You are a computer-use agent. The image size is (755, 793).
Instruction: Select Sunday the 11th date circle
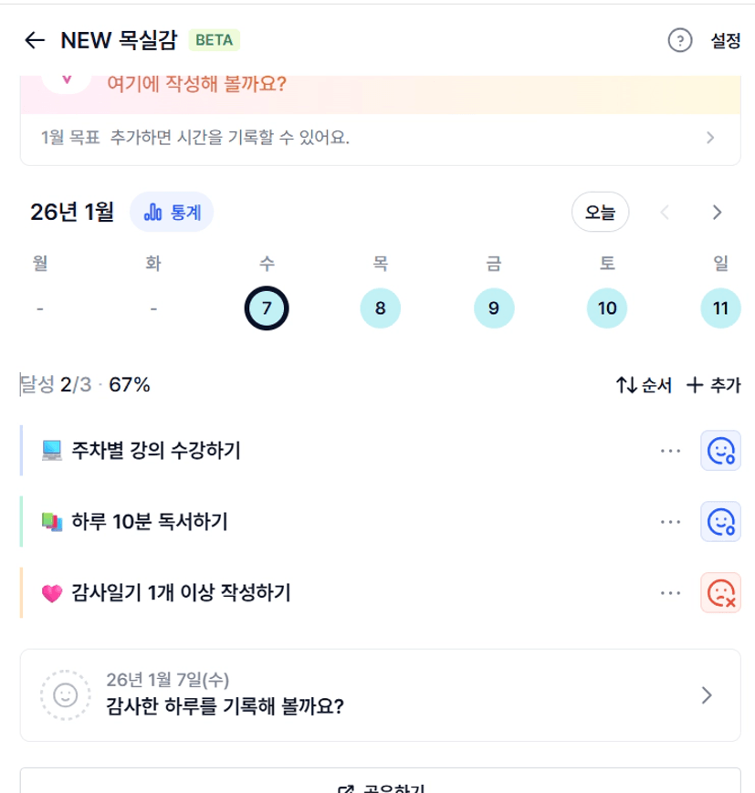point(720,308)
